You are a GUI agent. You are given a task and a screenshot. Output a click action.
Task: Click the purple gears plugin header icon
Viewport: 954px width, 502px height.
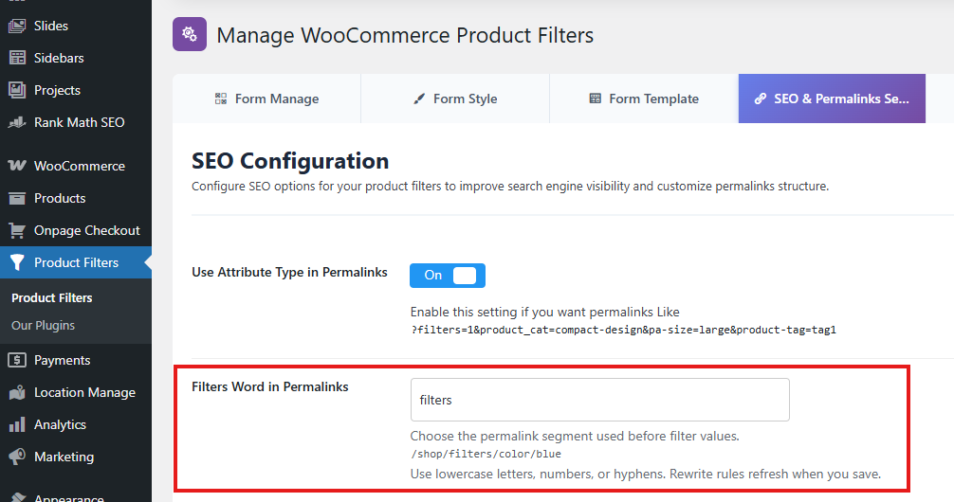(x=190, y=34)
